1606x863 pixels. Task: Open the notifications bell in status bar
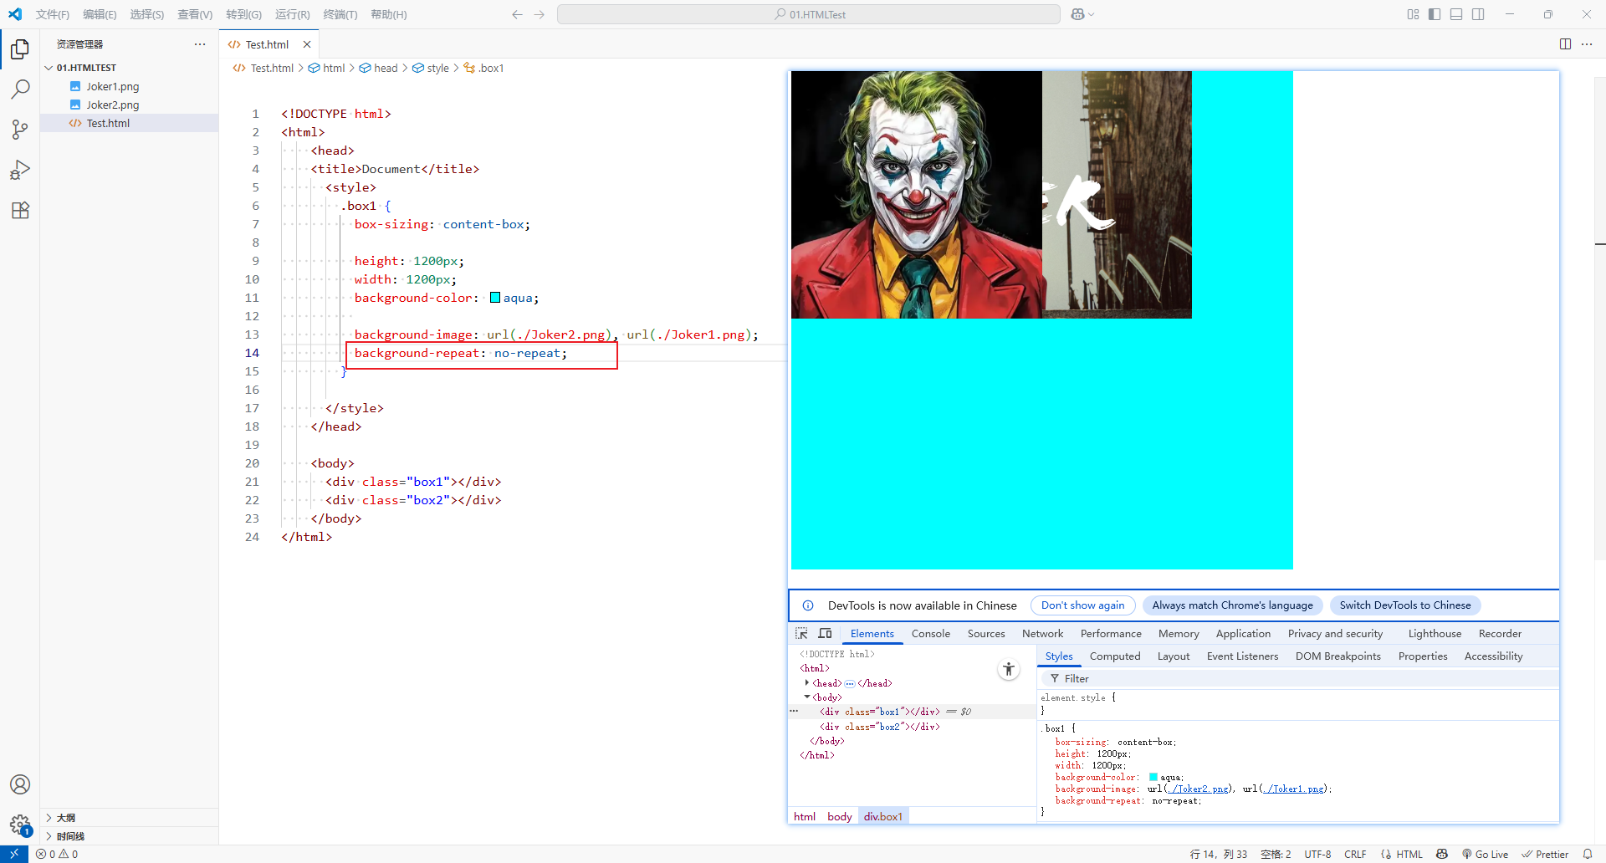pyautogui.click(x=1587, y=854)
